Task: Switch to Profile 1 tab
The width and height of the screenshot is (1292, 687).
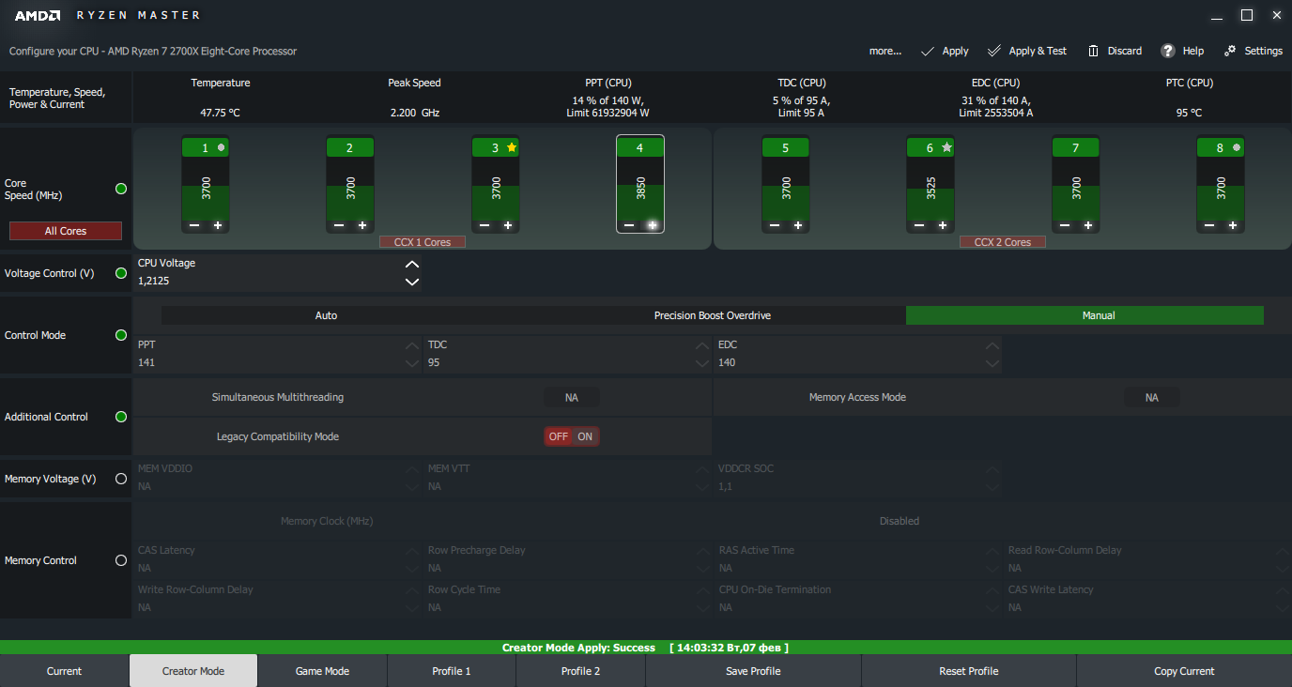Action: [452, 671]
